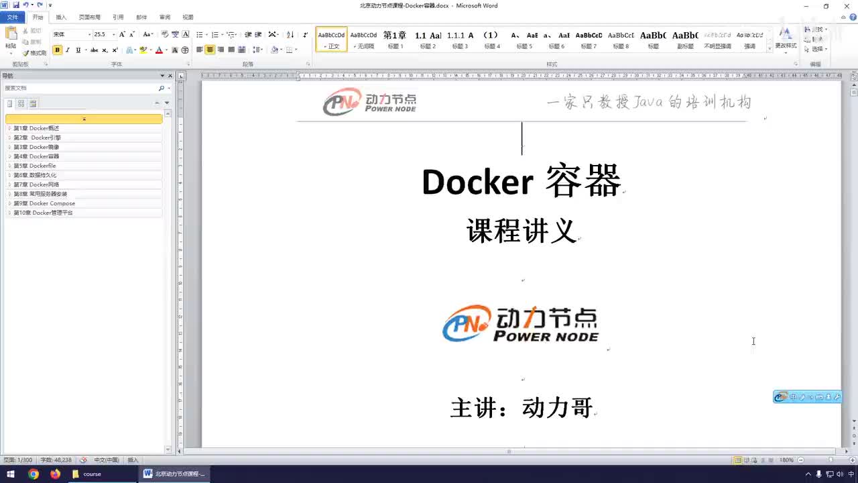Click the subscript x₂ icon

pyautogui.click(x=105, y=50)
